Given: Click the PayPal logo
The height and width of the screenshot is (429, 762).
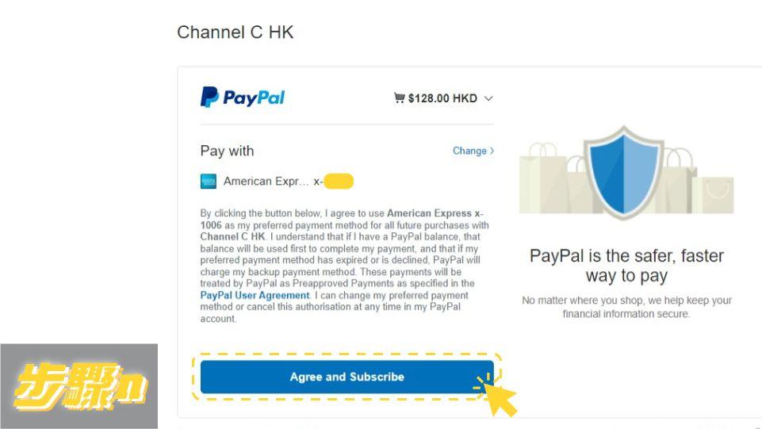Looking at the screenshot, I should 243,98.
